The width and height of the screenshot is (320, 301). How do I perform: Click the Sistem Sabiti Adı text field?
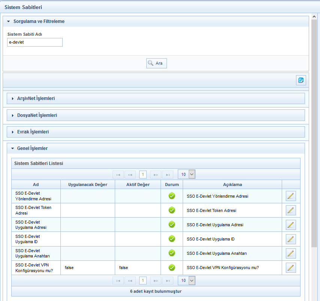(35, 42)
